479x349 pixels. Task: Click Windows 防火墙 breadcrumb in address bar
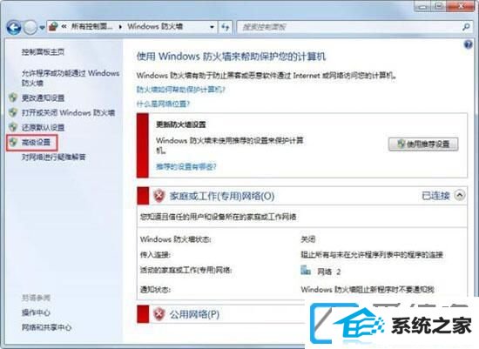(155, 27)
